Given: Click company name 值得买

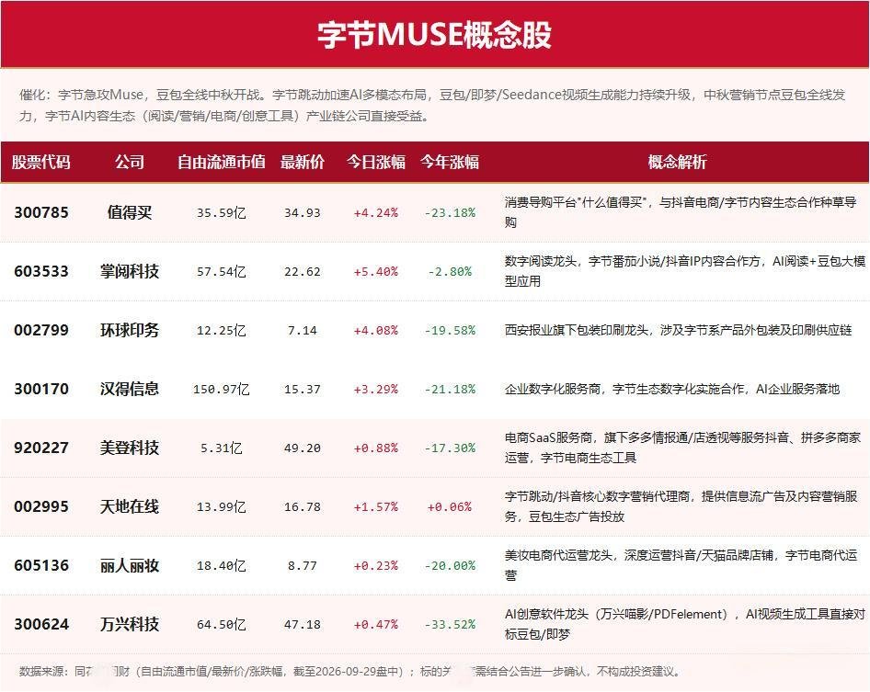Looking at the screenshot, I should [130, 212].
